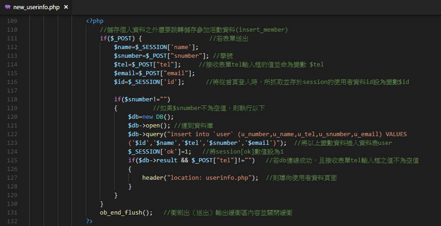Click the //如果$snumber不為空值 comment
The image size is (441, 226).
[x=209, y=108]
